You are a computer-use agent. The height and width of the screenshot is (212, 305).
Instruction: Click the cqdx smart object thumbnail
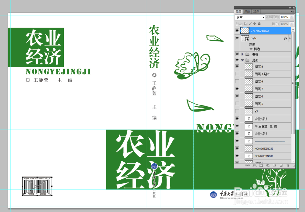coord(245,38)
